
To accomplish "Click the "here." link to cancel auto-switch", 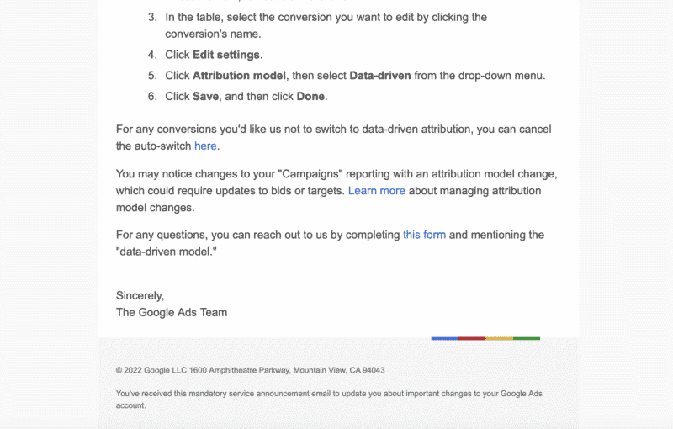I will pos(206,146).
